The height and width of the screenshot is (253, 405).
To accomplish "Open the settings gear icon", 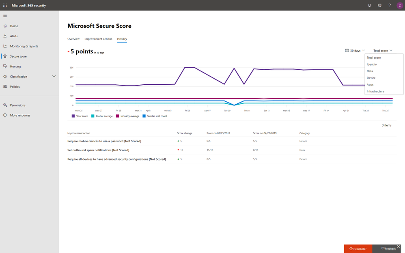I will pos(379,5).
